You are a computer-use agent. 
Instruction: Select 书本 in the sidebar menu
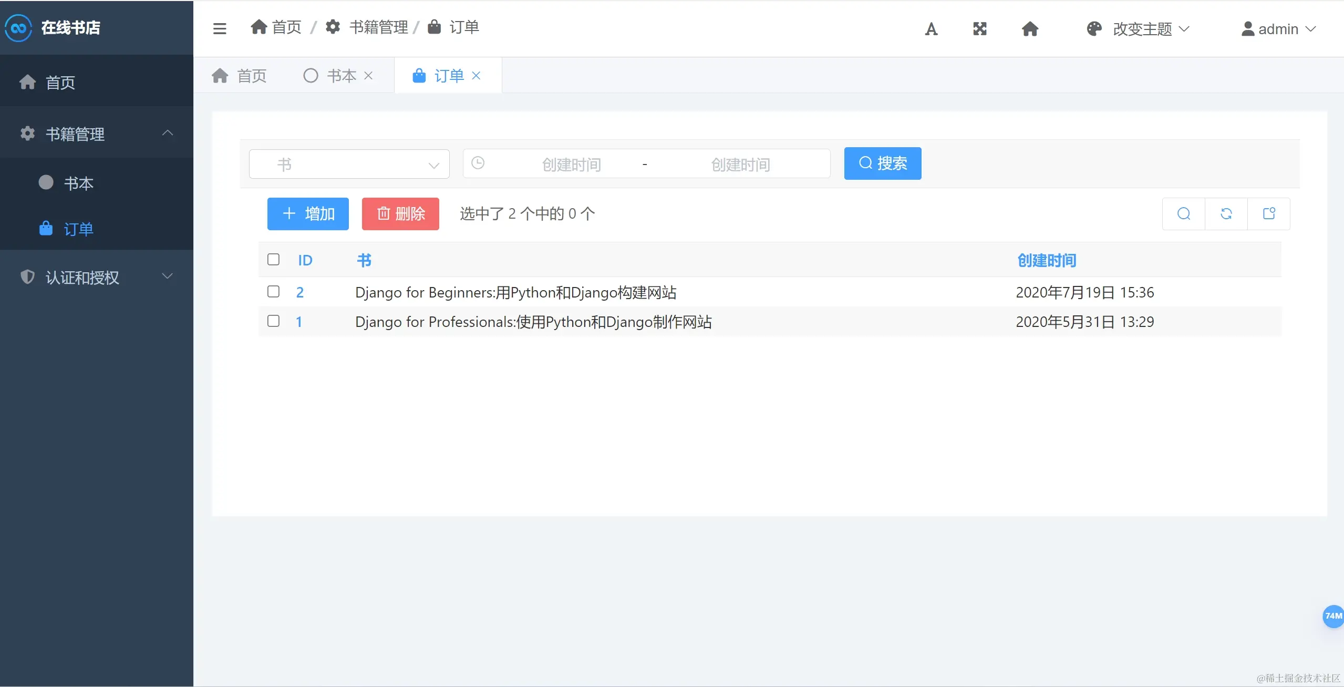[x=79, y=183]
